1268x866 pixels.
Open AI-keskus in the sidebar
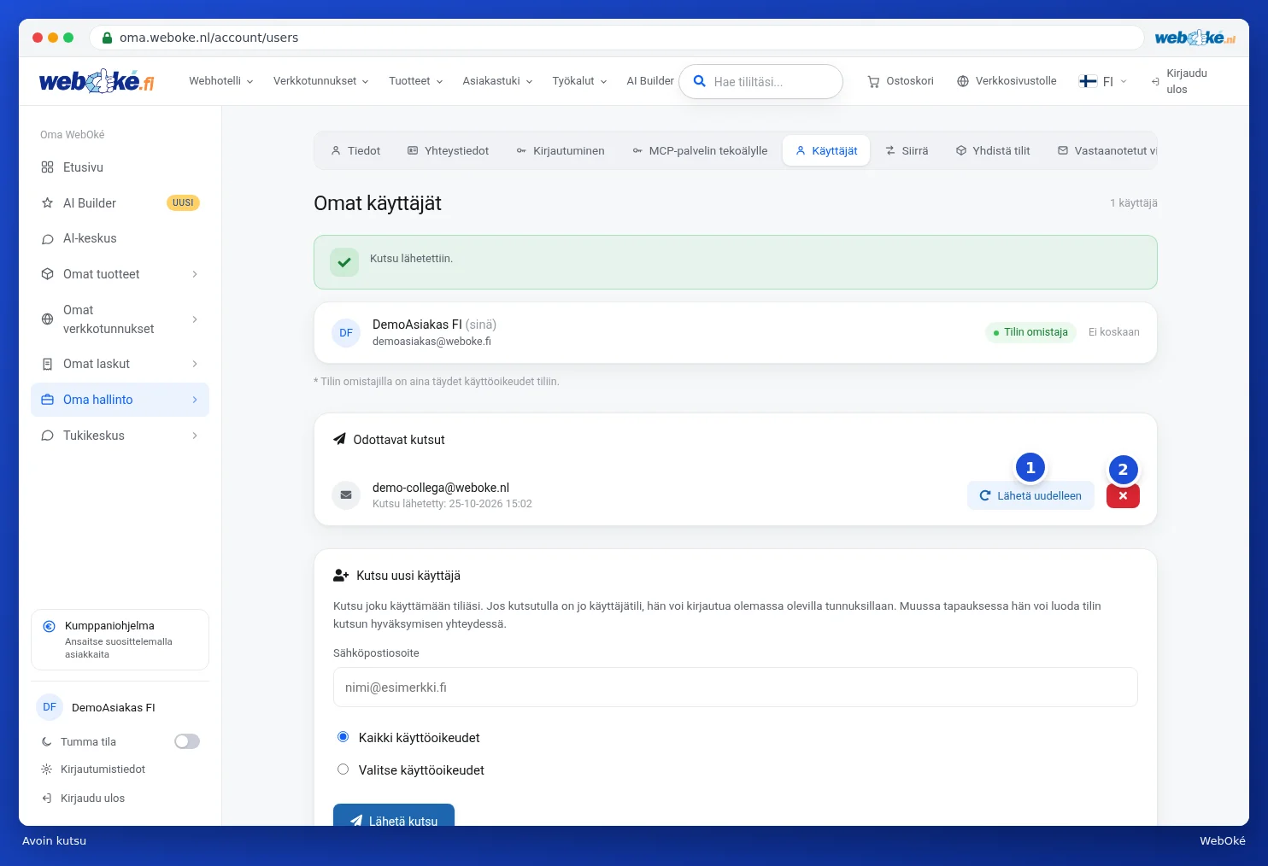tap(120, 239)
